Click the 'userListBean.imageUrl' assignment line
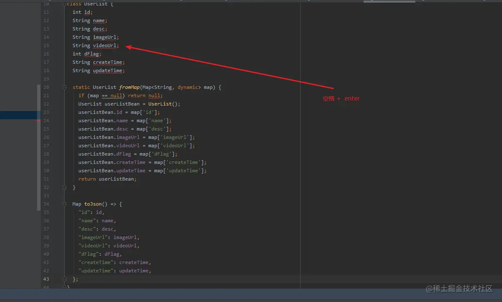Viewport: 502px width, 302px height. tap(137, 137)
